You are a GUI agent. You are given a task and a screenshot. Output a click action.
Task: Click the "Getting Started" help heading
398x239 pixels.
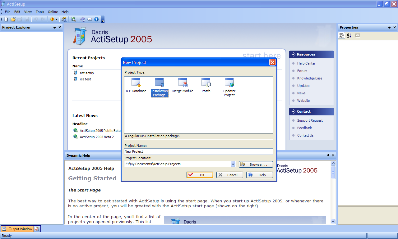coord(92,178)
